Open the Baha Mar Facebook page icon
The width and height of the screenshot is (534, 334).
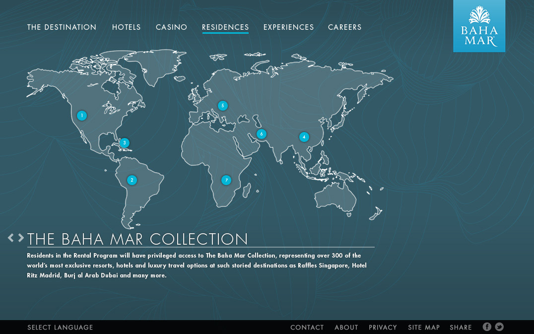pos(487,327)
